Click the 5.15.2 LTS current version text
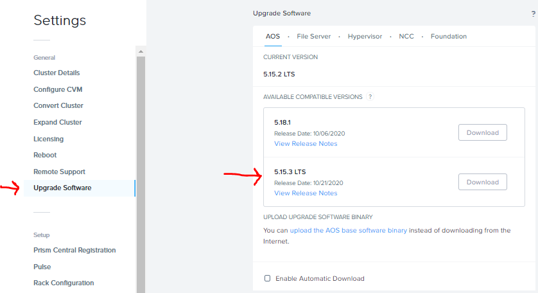The width and height of the screenshot is (538, 293). (279, 74)
